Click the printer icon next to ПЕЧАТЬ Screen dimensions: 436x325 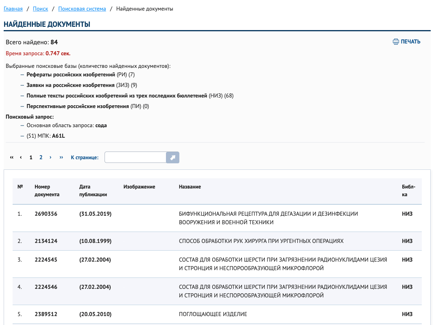396,42
